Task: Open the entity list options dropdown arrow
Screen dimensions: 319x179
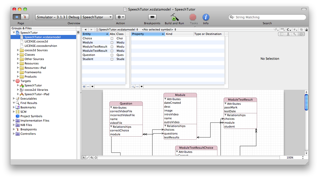Action: 92,86
